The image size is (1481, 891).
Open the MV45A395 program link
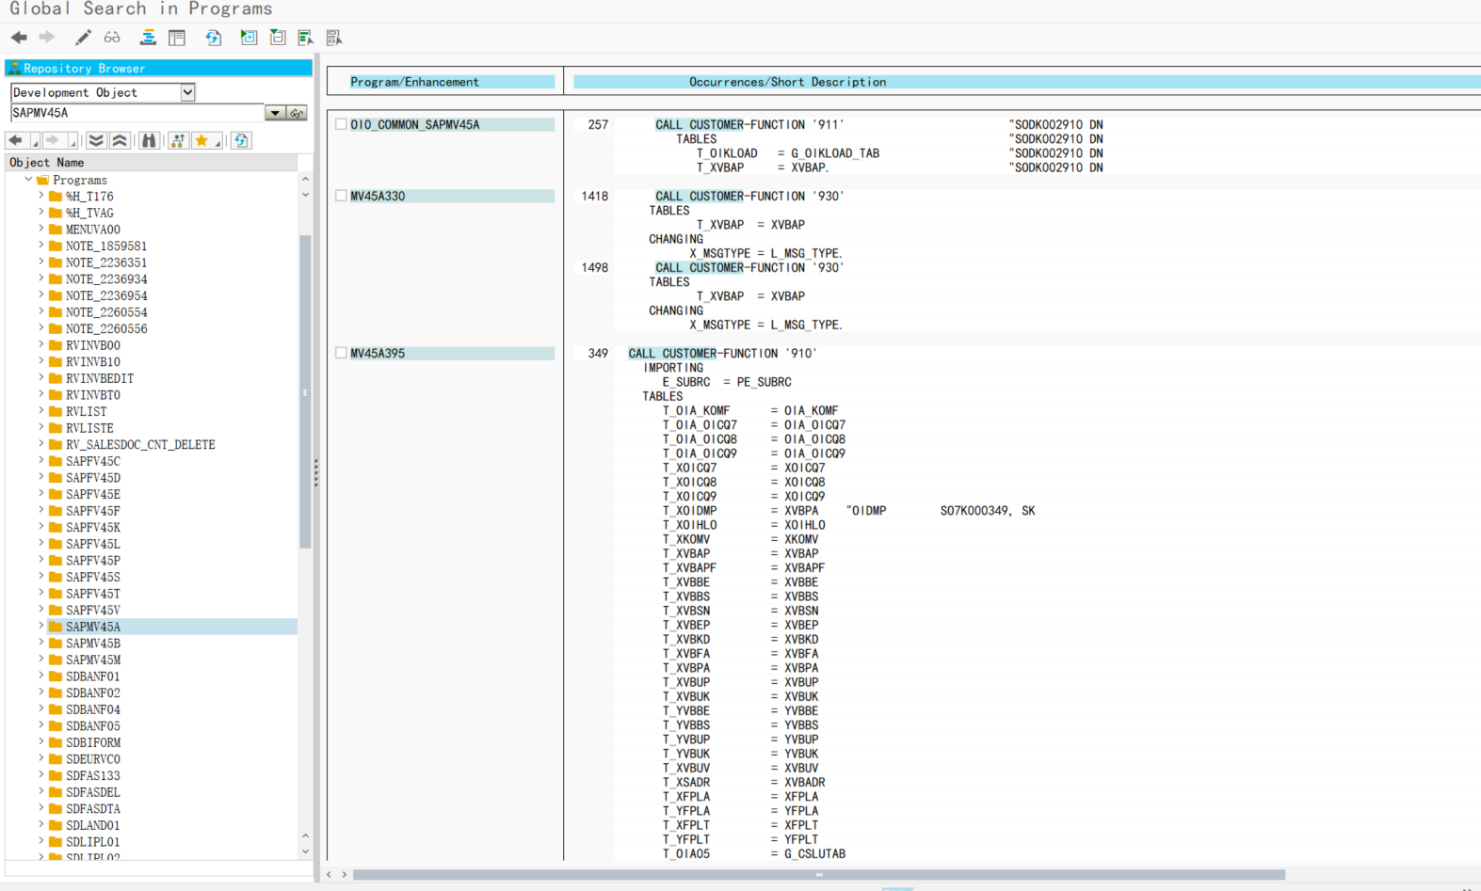(378, 354)
